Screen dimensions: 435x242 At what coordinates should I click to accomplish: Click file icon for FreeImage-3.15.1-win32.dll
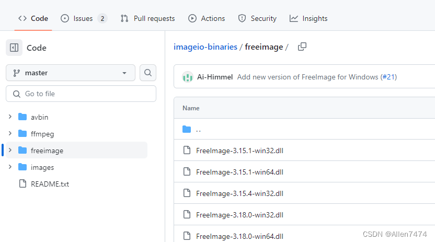pyautogui.click(x=187, y=150)
